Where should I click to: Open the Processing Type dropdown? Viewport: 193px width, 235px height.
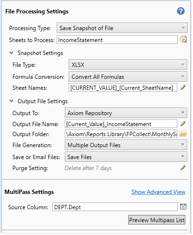click(x=122, y=28)
